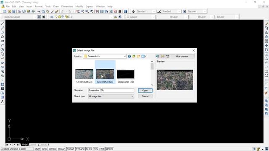Select the Erase tool in Modify toolbar
The height and width of the screenshot is (151, 269).
pyautogui.click(x=266, y=24)
